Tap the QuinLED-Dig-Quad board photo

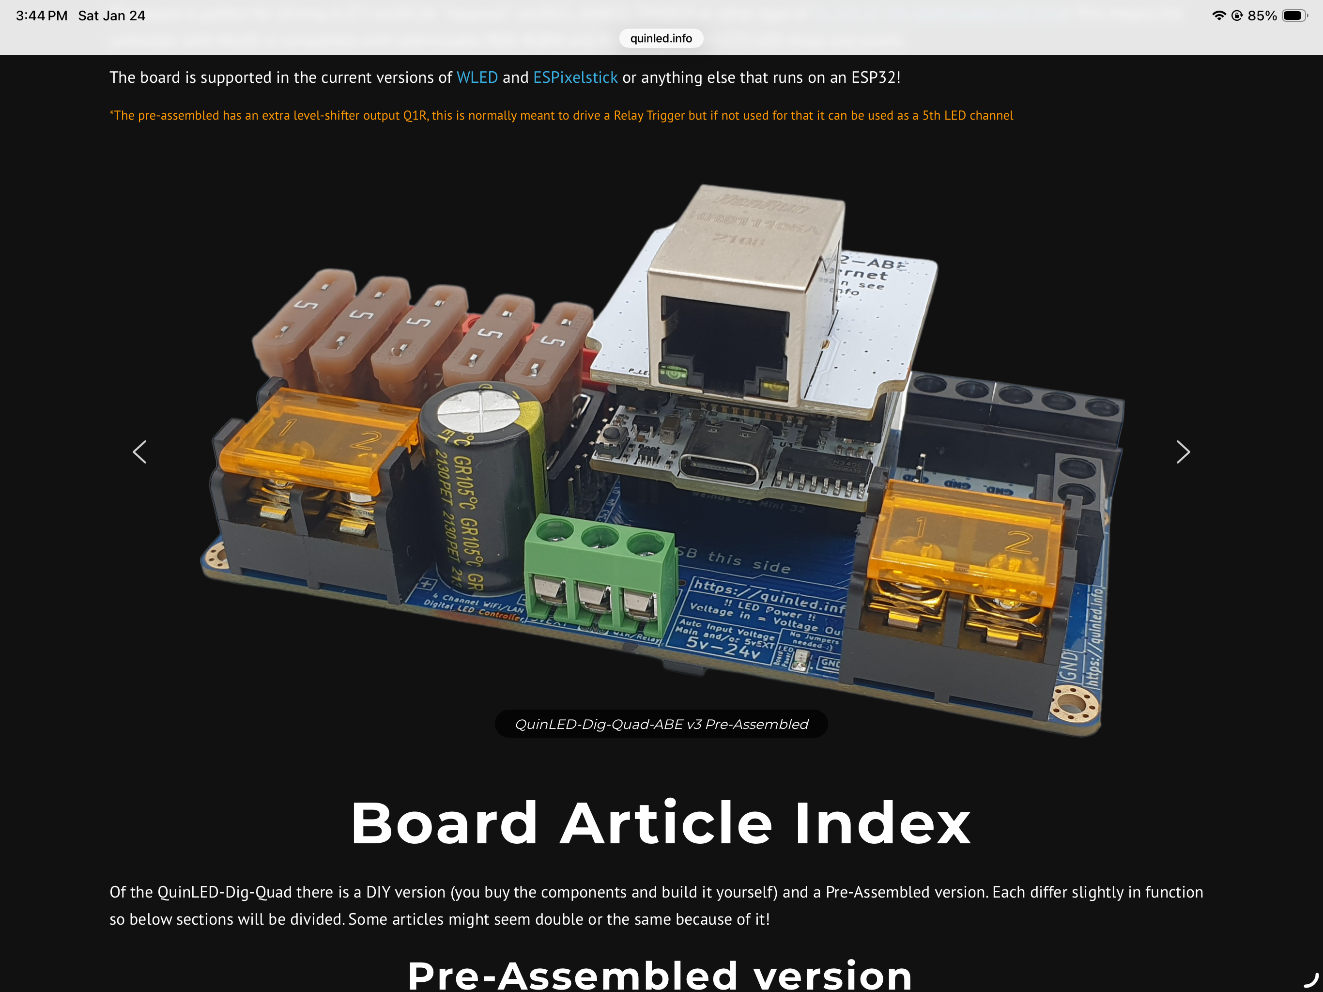click(x=661, y=461)
